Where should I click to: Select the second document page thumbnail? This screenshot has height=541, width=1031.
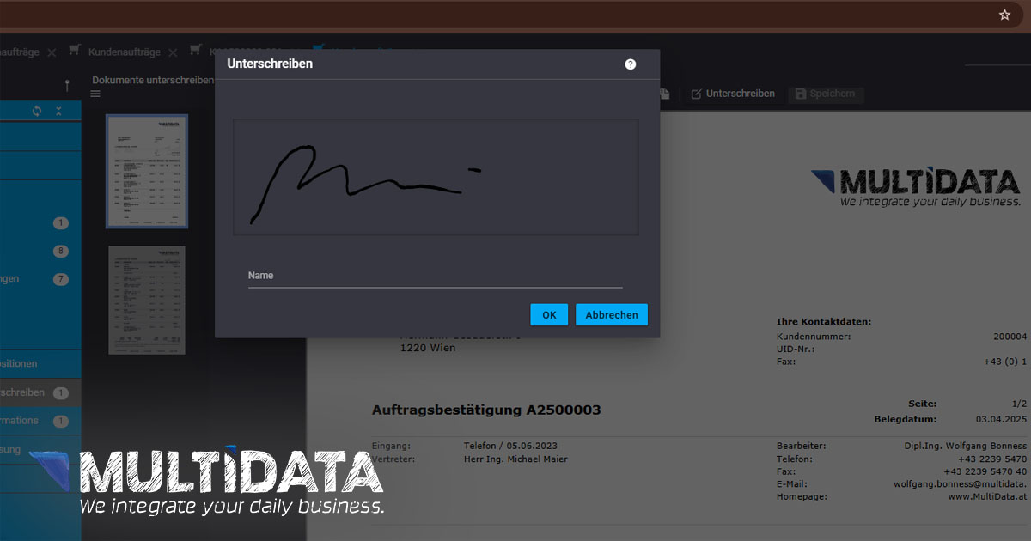click(147, 300)
